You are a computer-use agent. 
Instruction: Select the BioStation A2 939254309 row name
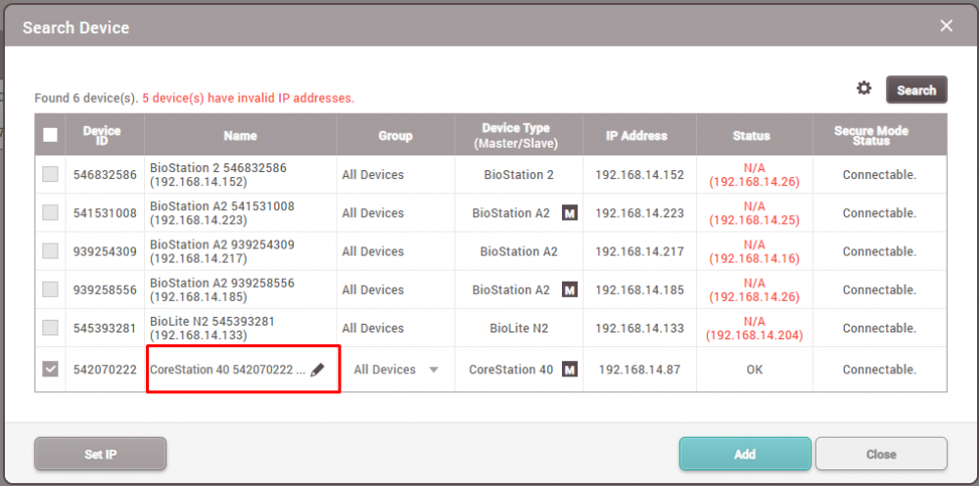pos(222,251)
